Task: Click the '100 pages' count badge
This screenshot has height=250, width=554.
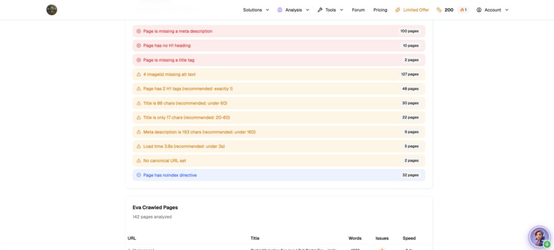Action: point(410,31)
